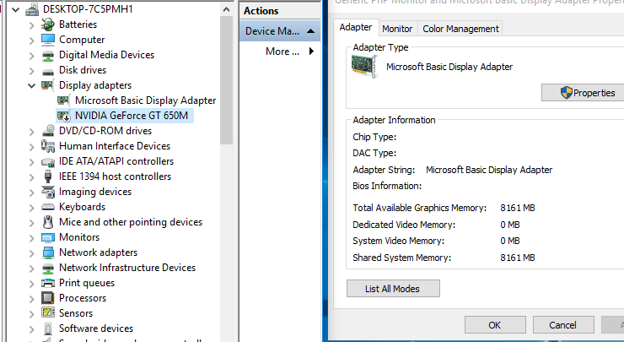Screen dimensions: 624x342
Task: Click the Dedicated Video Memory 0 MB value
Action: (510, 225)
